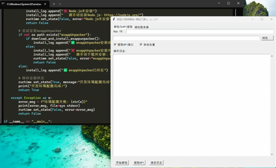
Task: Open the terminal profile dropdown chevron
Action: coord(60,4)
